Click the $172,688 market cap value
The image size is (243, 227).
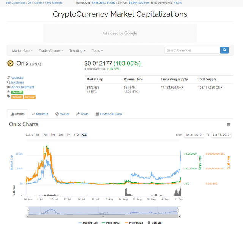pyautogui.click(x=93, y=88)
